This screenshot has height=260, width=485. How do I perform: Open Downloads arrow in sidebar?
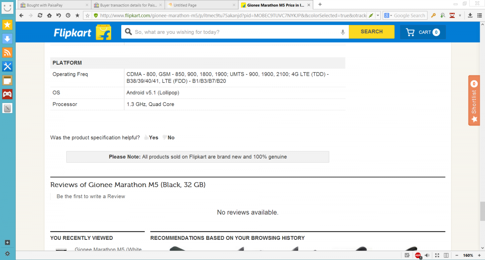click(7, 39)
